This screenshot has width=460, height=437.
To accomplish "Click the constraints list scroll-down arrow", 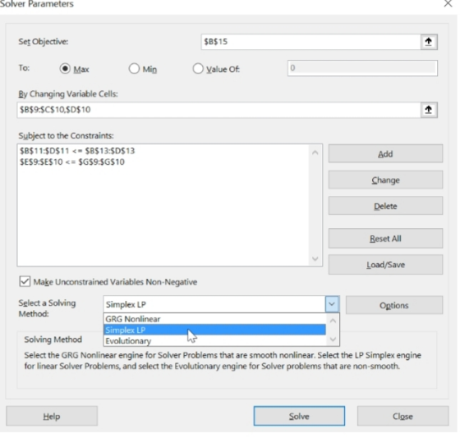I will pos(315,258).
